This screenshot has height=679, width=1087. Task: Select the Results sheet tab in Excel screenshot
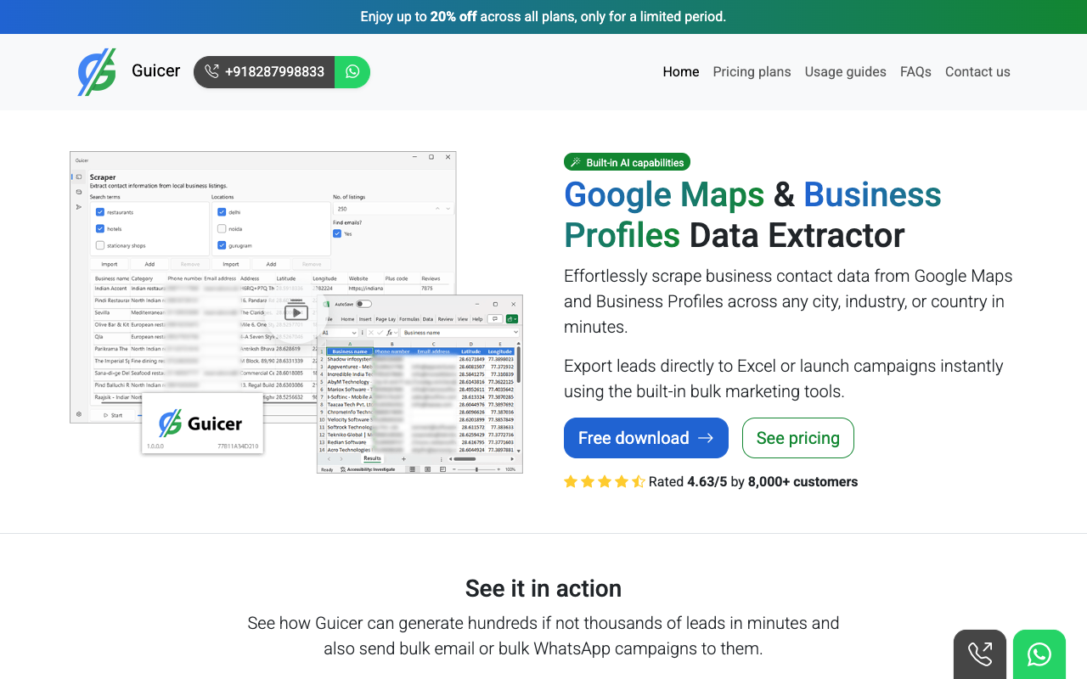point(372,458)
